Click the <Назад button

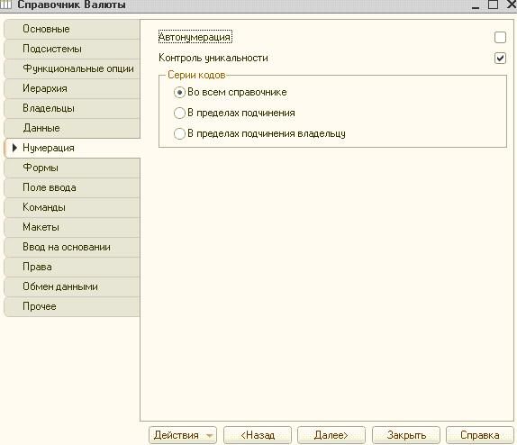point(258,435)
